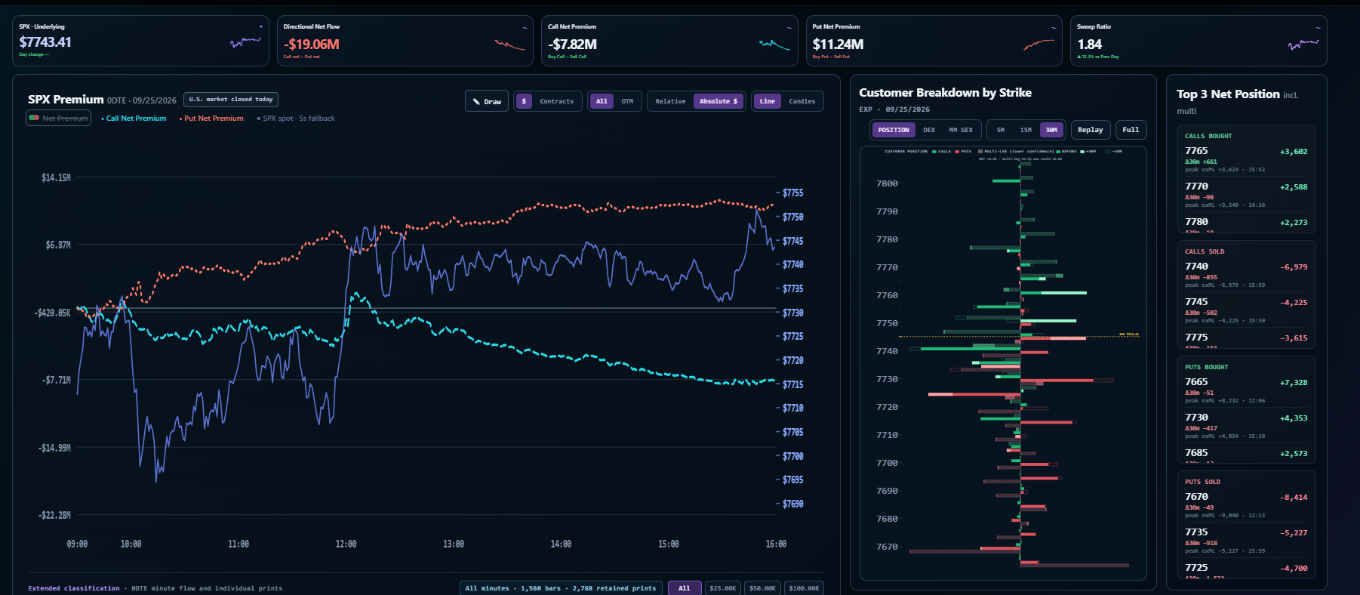Select puts sold strike 7735 row
1360x595 pixels.
pos(1246,541)
